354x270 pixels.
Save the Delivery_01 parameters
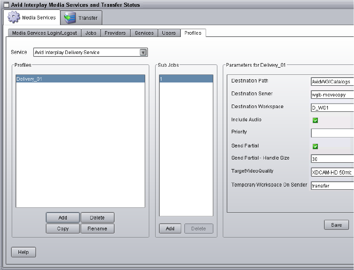coord(336,225)
